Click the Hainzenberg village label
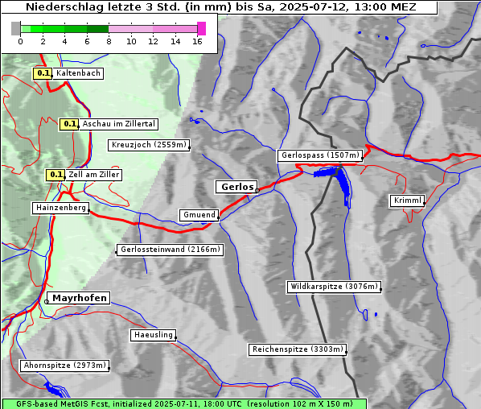The height and width of the screenshot is (409, 481). coord(61,208)
